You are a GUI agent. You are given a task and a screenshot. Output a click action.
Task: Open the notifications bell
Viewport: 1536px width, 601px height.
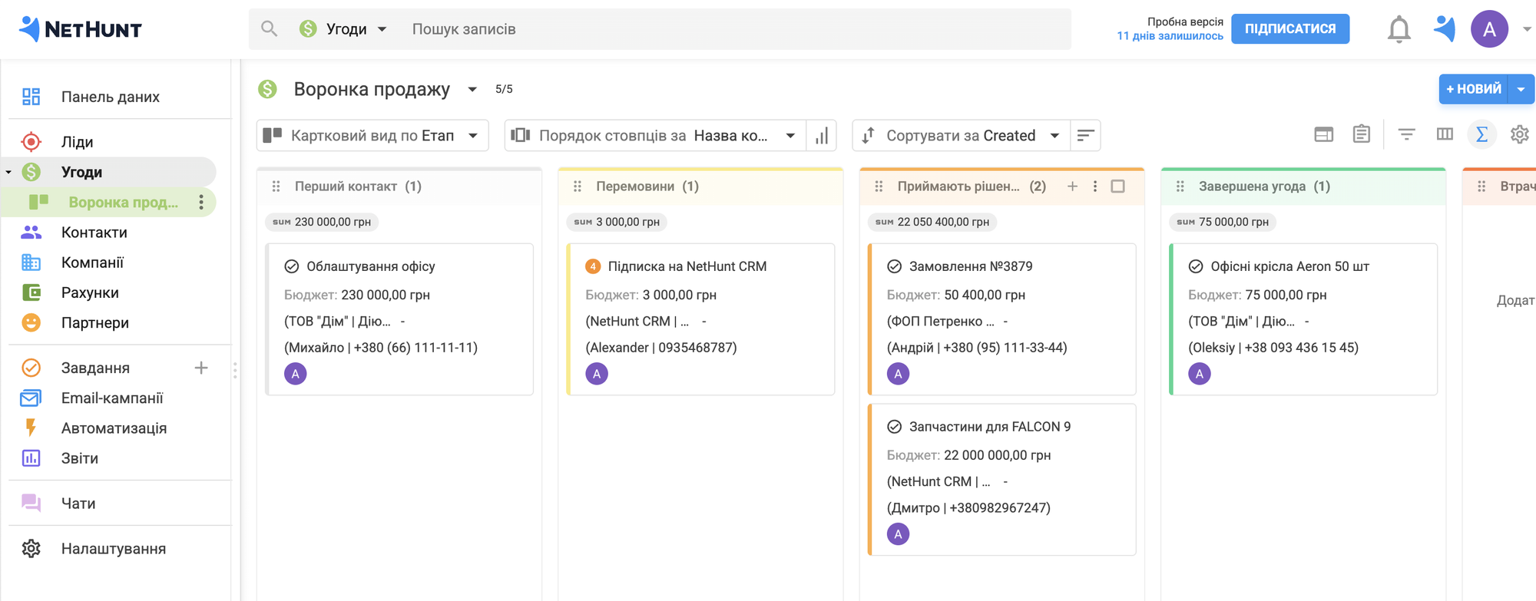click(x=1399, y=29)
